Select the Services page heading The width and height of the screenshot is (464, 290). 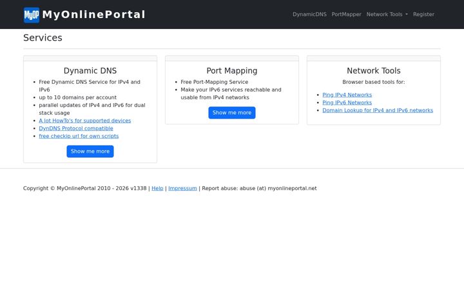pyautogui.click(x=43, y=37)
